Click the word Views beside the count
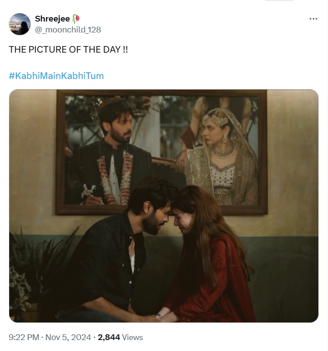Viewport: 328px width, 351px height. point(133,337)
